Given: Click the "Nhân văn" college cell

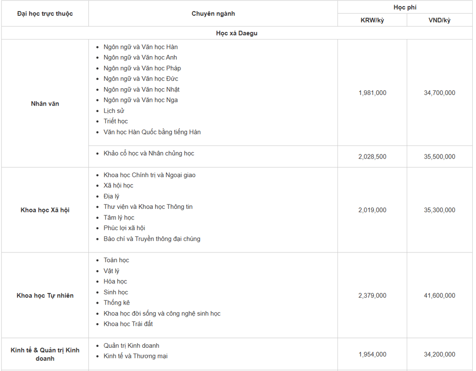Looking at the screenshot, I should point(45,103).
